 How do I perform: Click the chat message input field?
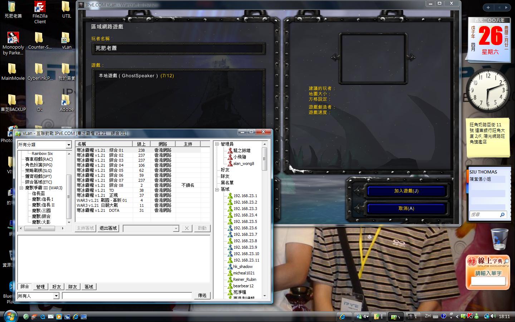tap(127, 296)
